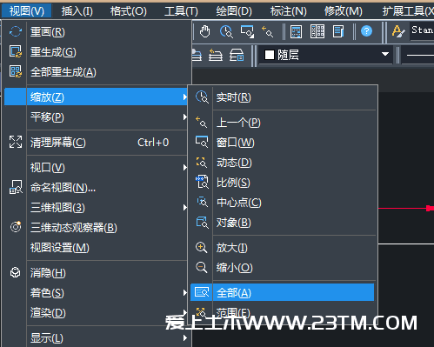Screen dimensions: 434x347
Task: Click the white 随层 color swatch
Action: point(270,55)
